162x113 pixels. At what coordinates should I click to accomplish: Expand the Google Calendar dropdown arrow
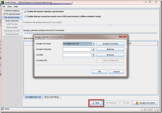93,49
